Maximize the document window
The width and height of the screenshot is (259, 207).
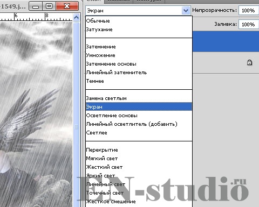[49, 6]
